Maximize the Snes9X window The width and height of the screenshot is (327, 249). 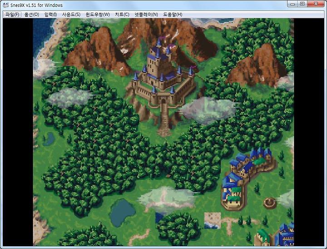[302, 4]
